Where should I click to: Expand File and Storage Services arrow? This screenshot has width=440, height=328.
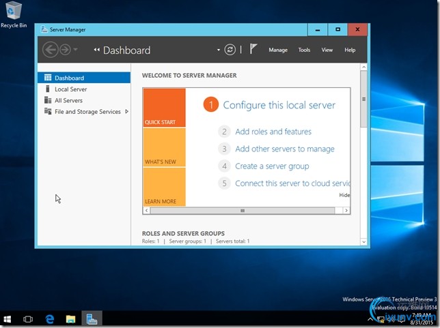point(127,111)
